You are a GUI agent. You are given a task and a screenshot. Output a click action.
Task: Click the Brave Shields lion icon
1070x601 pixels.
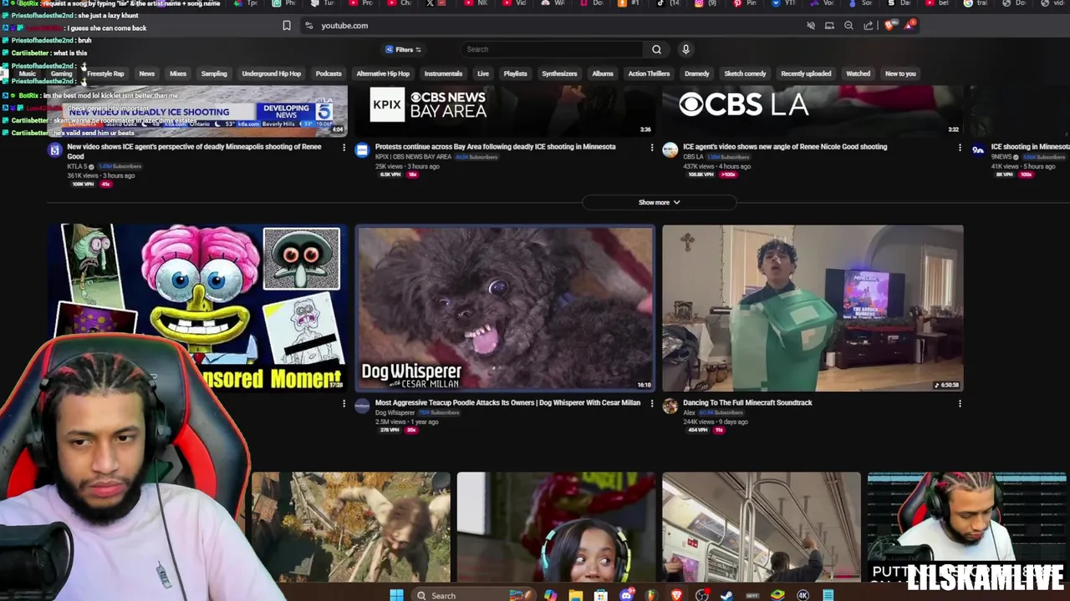pyautogui.click(x=889, y=26)
